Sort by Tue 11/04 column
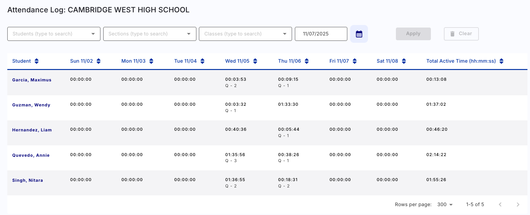Image resolution: width=530 pixels, height=215 pixels. [x=202, y=61]
